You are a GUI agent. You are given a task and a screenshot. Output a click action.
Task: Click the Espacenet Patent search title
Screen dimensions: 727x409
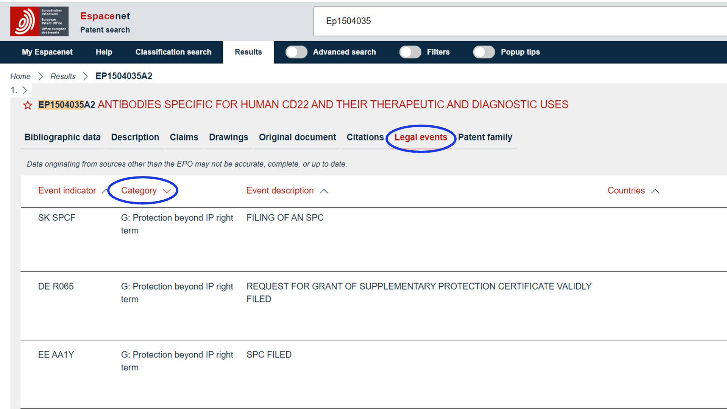(x=105, y=22)
